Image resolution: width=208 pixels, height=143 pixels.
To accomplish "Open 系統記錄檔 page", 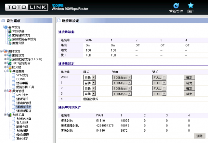I will point(24,119).
